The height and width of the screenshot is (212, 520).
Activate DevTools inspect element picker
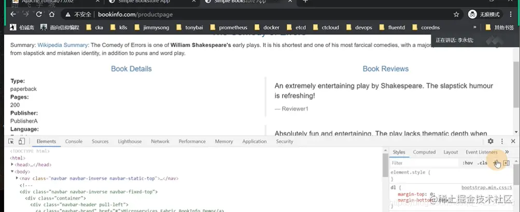coord(11,141)
